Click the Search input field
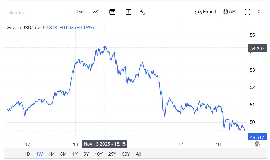This screenshot has height=160, width=270. (37, 13)
